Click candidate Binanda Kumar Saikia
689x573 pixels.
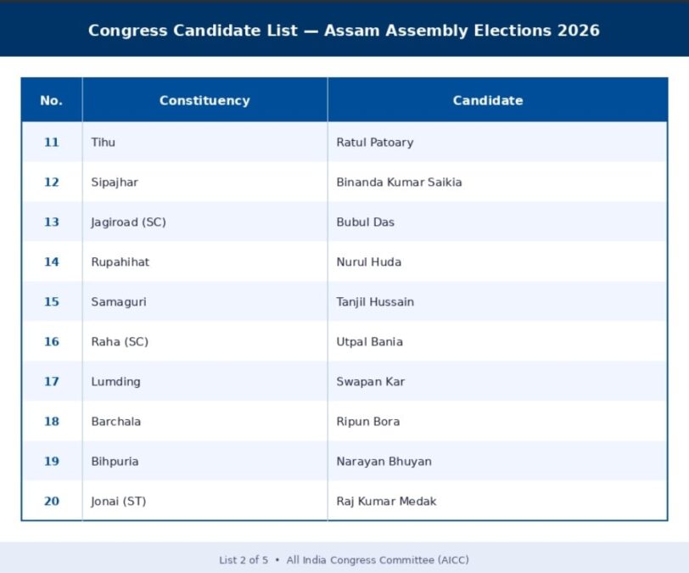tap(399, 183)
